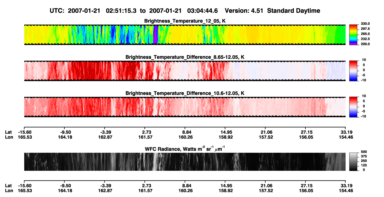The image size is (384, 197).
Task: Click the red-blue colorbar beside the 8.65-12.05 panel
Action: (x=353, y=71)
